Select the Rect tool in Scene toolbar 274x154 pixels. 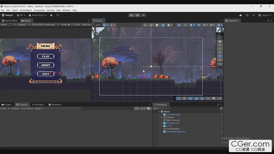[x=220, y=56]
